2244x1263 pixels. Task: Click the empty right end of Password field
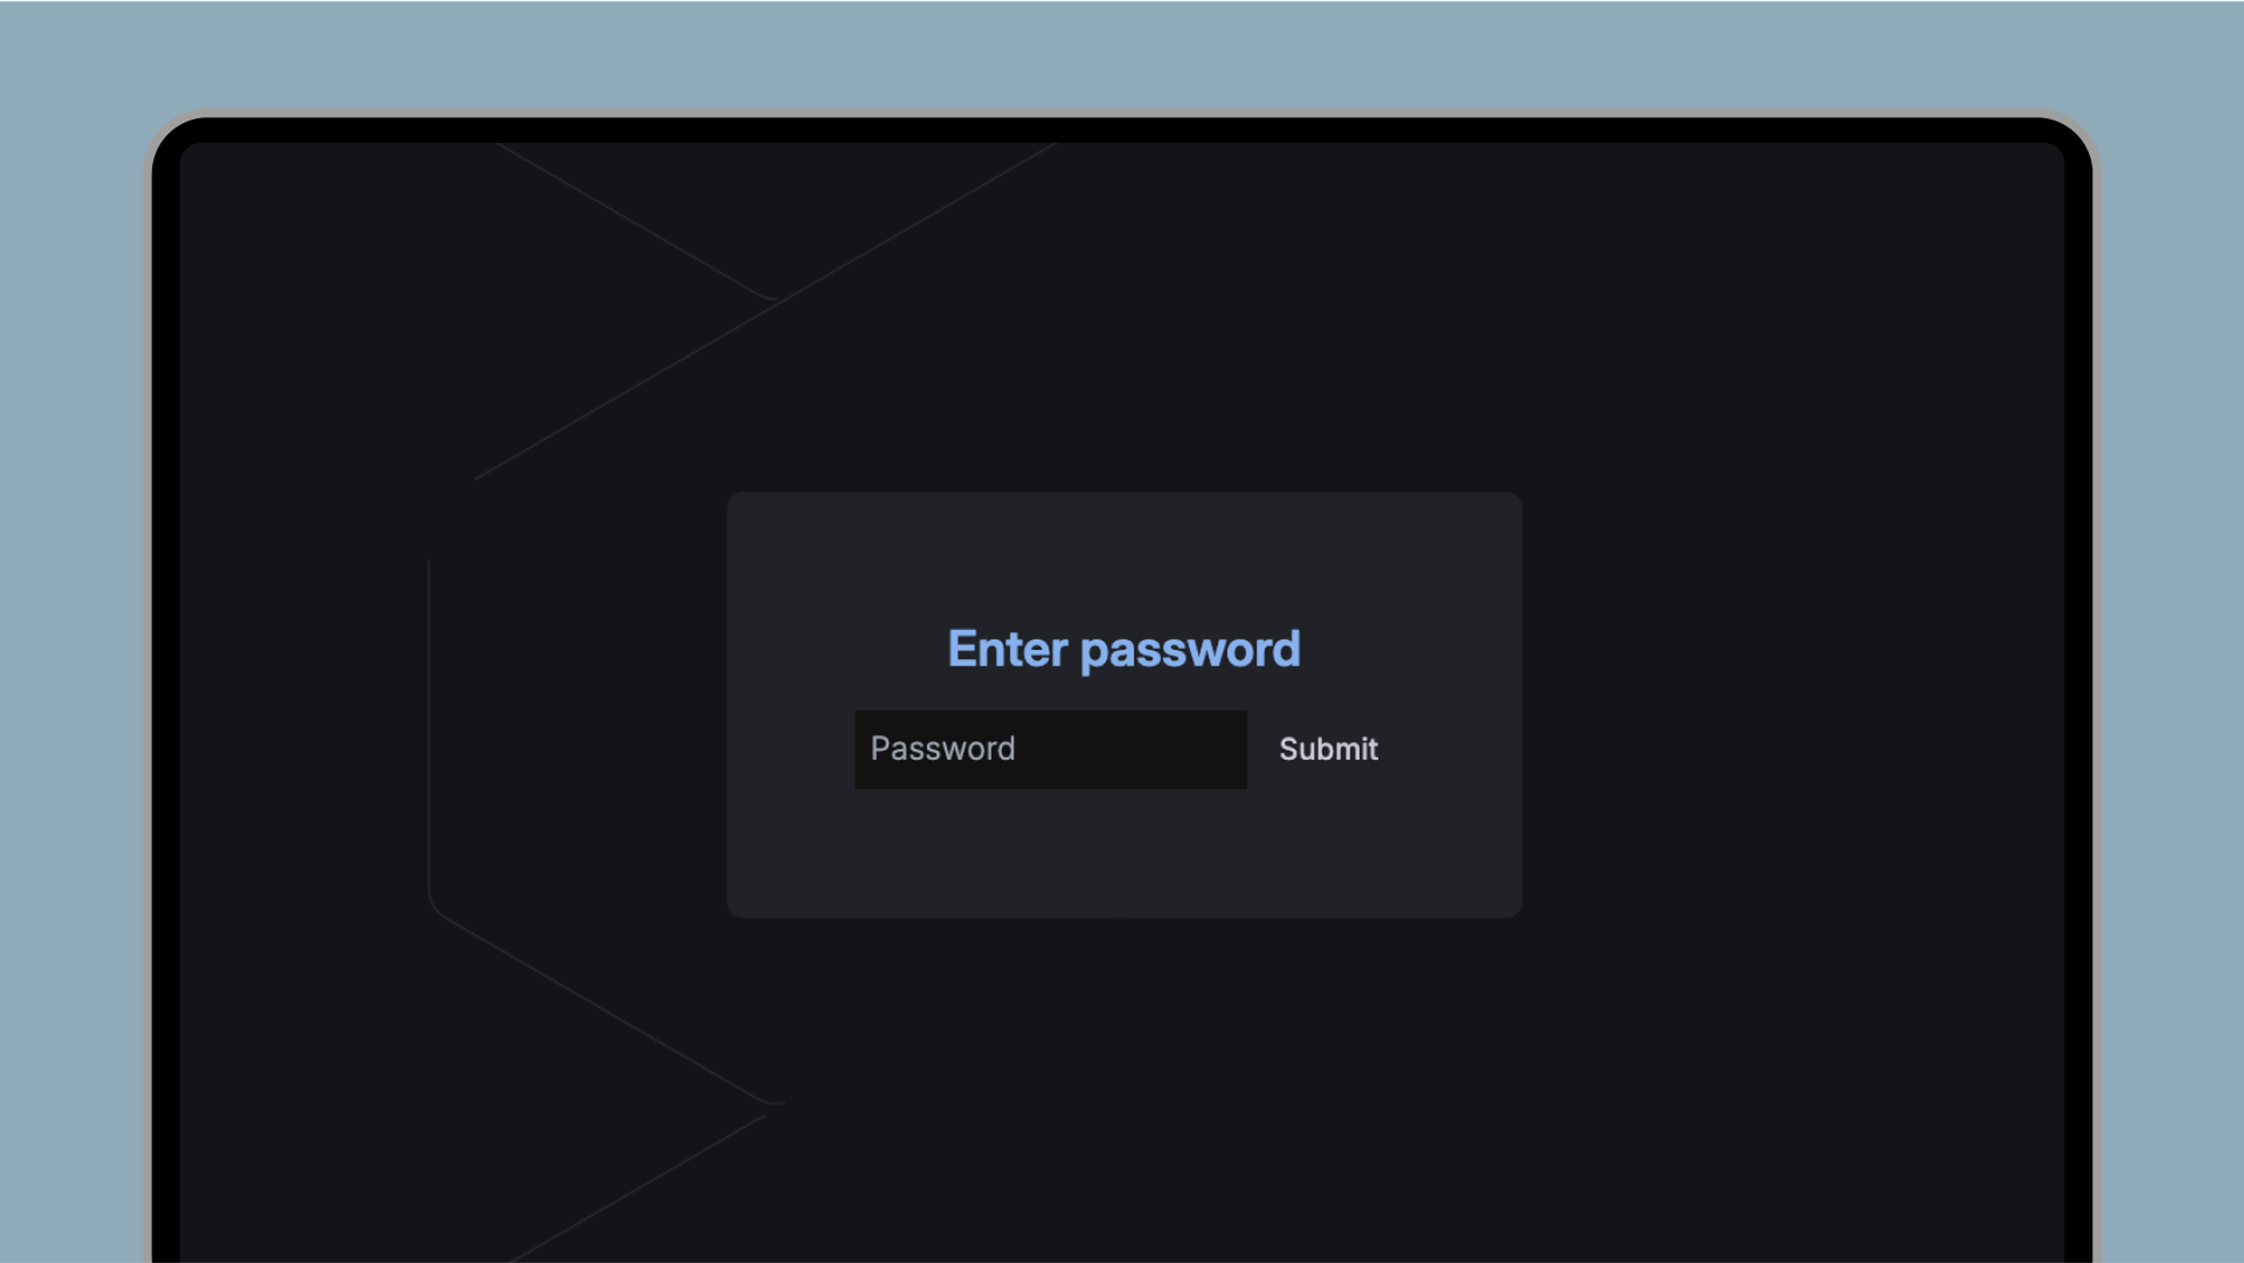tap(1202, 749)
